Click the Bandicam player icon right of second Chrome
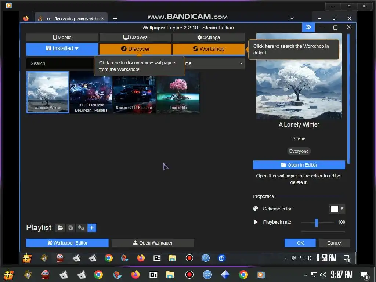This screenshot has width=376, height=282. [261, 275]
